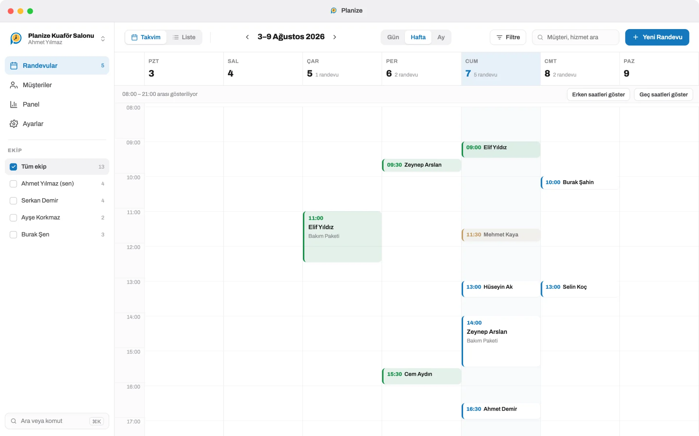Viewport: 699px width, 436px height.
Task: Open the 13:00 Hüseyin Ak appointment
Action: (x=501, y=289)
